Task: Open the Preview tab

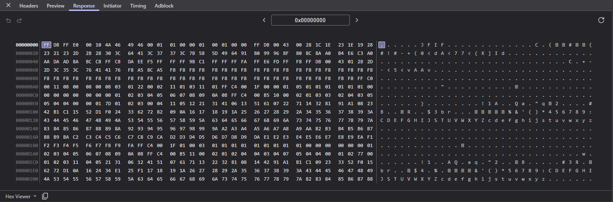Action: click(x=55, y=6)
